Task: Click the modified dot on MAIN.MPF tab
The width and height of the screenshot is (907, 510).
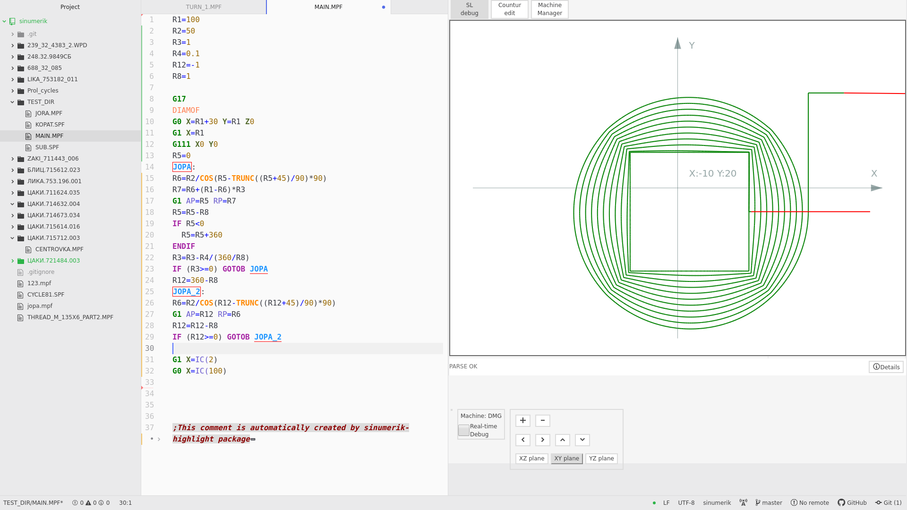Action: (384, 7)
